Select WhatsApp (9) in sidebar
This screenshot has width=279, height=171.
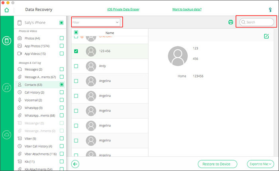point(33,107)
